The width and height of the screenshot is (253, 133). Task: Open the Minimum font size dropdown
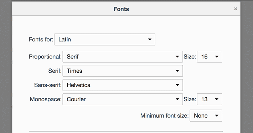coord(206,116)
